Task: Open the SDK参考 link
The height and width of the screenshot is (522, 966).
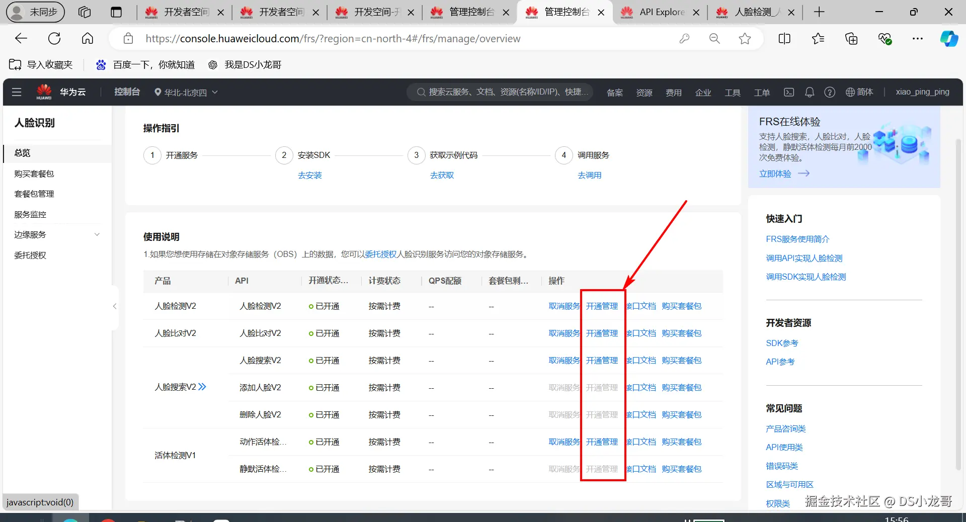Action: pos(782,343)
